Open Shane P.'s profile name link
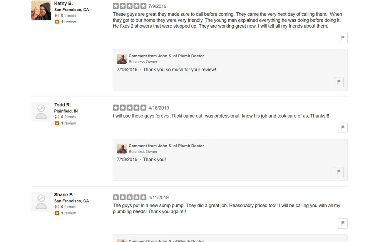The height and width of the screenshot is (242, 385). point(64,195)
